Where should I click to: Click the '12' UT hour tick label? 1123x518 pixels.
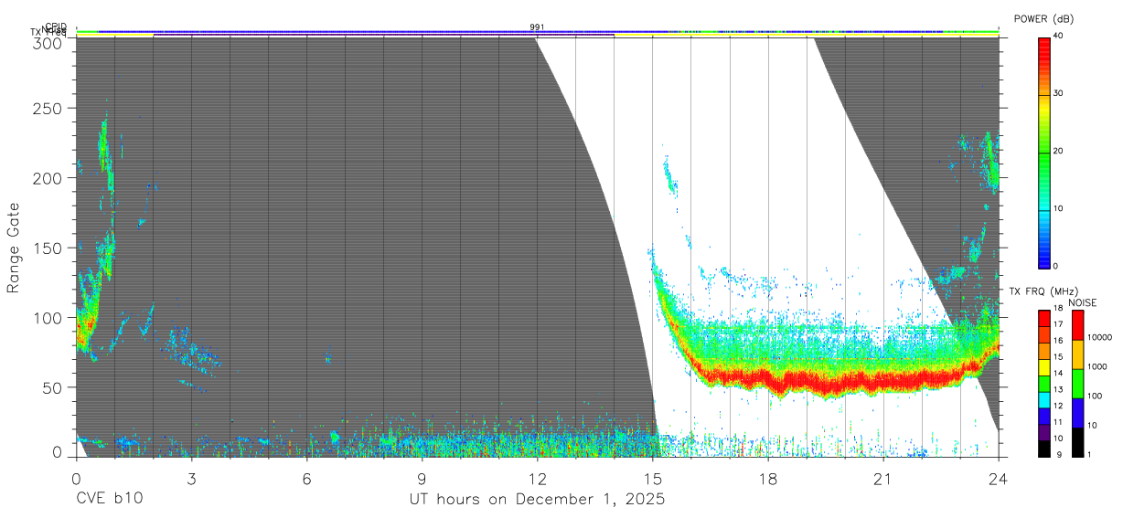click(x=537, y=478)
